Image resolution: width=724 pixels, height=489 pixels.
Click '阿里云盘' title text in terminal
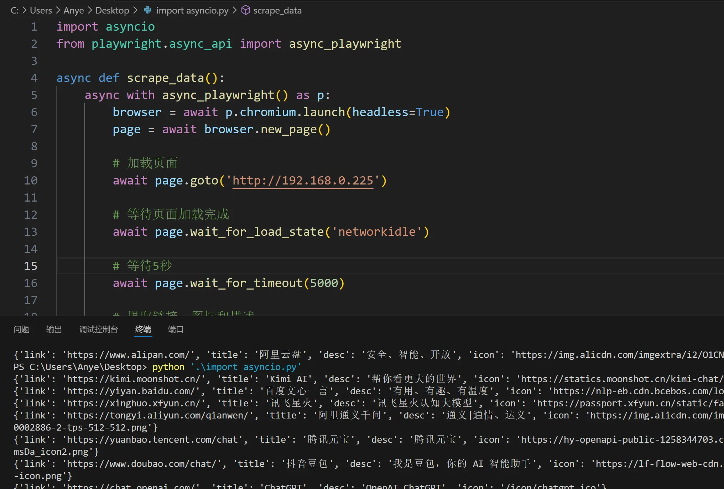tap(280, 355)
